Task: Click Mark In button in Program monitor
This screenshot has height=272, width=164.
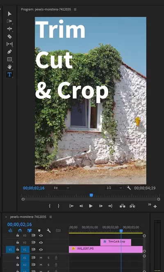Action: [x=50, y=206]
